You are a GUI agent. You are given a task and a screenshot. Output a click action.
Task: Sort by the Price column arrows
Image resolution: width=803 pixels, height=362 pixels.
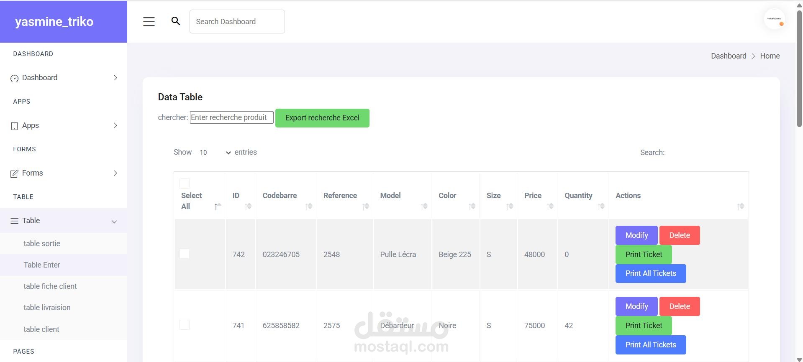550,206
